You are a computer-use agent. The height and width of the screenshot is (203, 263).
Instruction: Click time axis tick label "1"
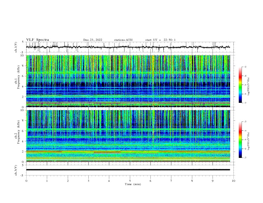(47, 181)
